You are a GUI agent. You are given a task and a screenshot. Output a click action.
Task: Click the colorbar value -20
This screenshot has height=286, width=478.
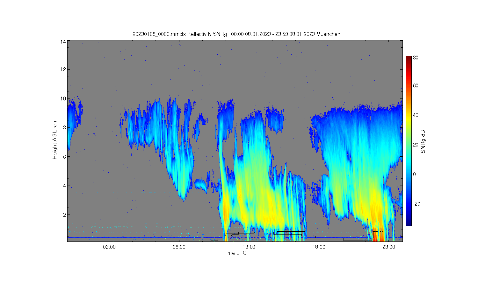[416, 204]
